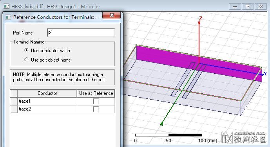Select the trace1 conductor row
This screenshot has width=270, height=147.
coord(47,101)
